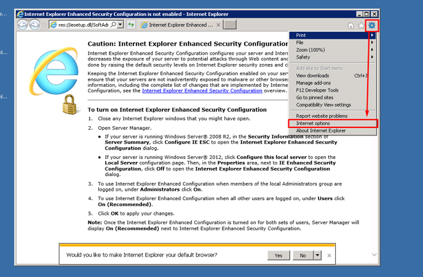This screenshot has height=277, width=423.
Task: Open Internet Explorer Enhanced Security Configuration link
Action: pos(202,90)
